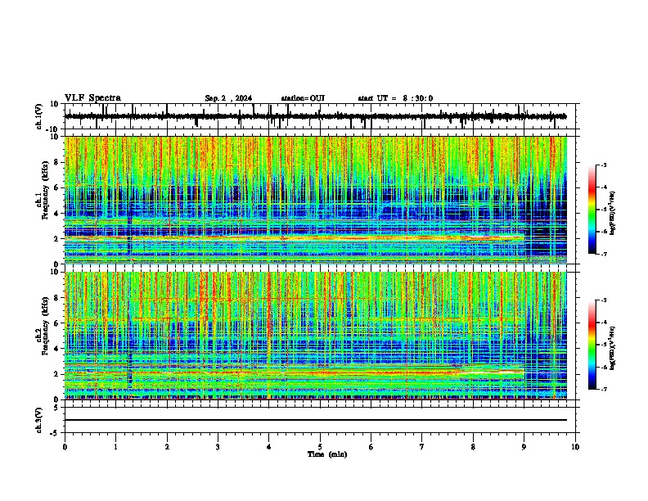648x501 pixels.
Task: Click the "ch.3(V)" axis label
Action: click(x=39, y=421)
